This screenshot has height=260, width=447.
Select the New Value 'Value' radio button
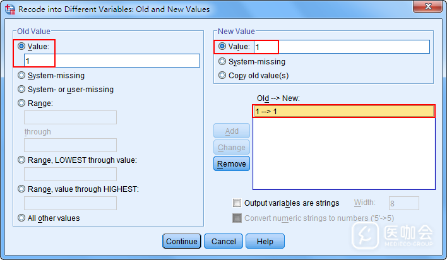pos(222,47)
